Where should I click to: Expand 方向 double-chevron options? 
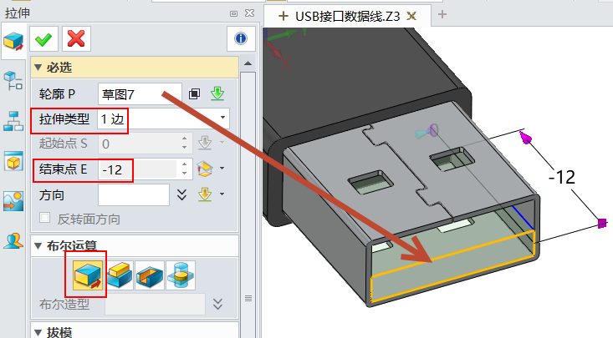point(181,195)
